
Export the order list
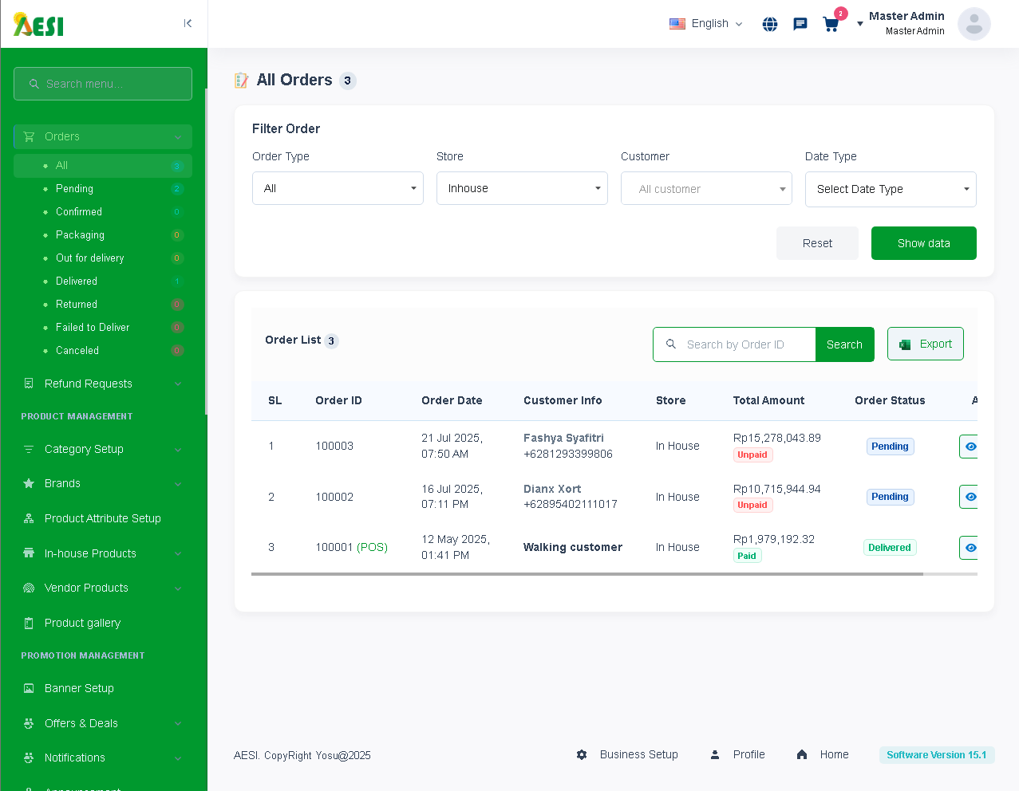[x=926, y=344]
